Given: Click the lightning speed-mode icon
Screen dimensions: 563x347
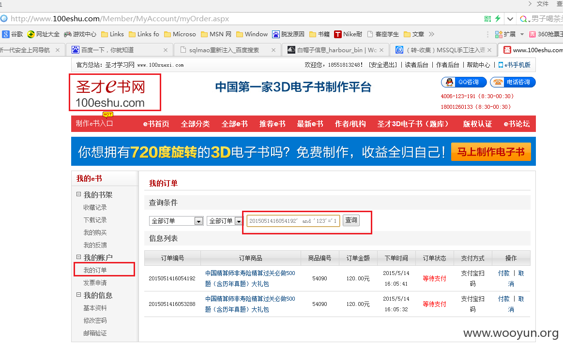Looking at the screenshot, I should [x=498, y=19].
